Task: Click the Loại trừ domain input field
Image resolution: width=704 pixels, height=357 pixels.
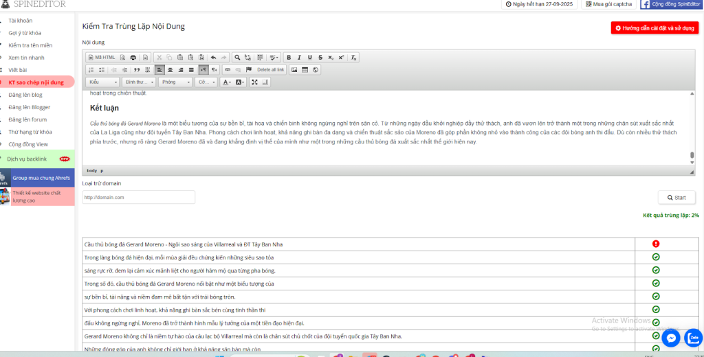Action: pyautogui.click(x=138, y=198)
